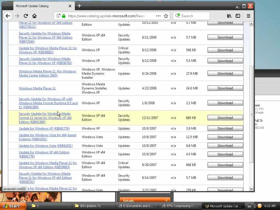Open a new tab with plus button
The height and width of the screenshot is (210, 280).
point(79,6)
